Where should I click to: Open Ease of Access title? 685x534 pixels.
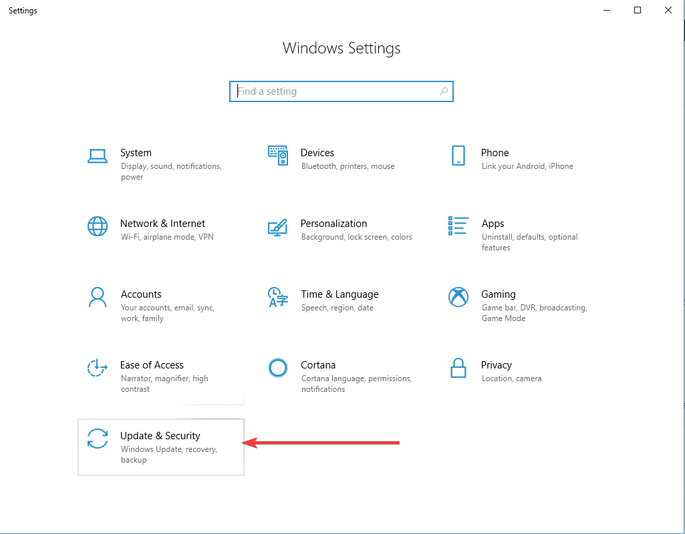[152, 364]
